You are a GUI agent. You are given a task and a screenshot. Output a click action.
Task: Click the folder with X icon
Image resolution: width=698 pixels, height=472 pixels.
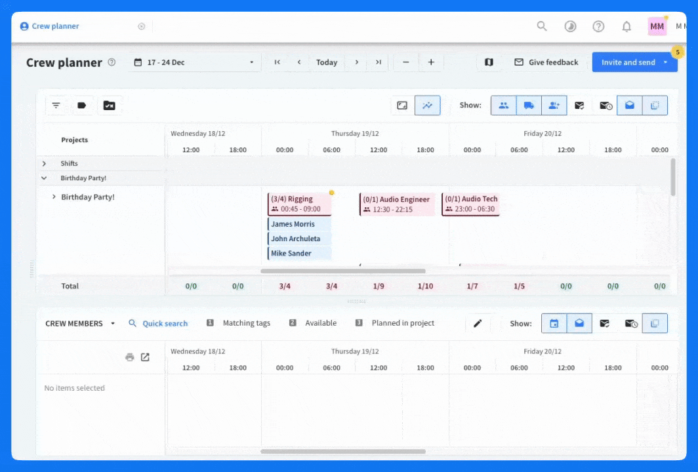(109, 106)
